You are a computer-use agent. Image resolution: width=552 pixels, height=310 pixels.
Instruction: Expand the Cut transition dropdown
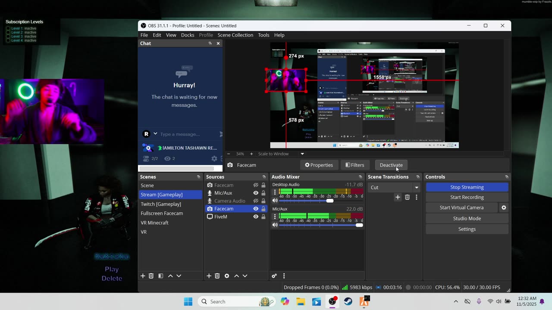(416, 187)
